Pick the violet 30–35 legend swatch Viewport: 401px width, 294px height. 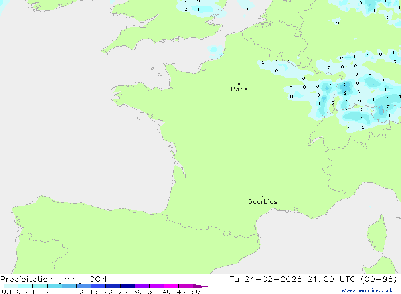pyautogui.click(x=142, y=286)
